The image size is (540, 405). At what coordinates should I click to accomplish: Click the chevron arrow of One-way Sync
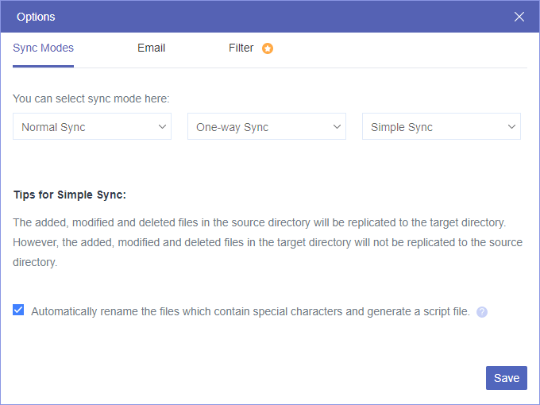click(x=337, y=127)
